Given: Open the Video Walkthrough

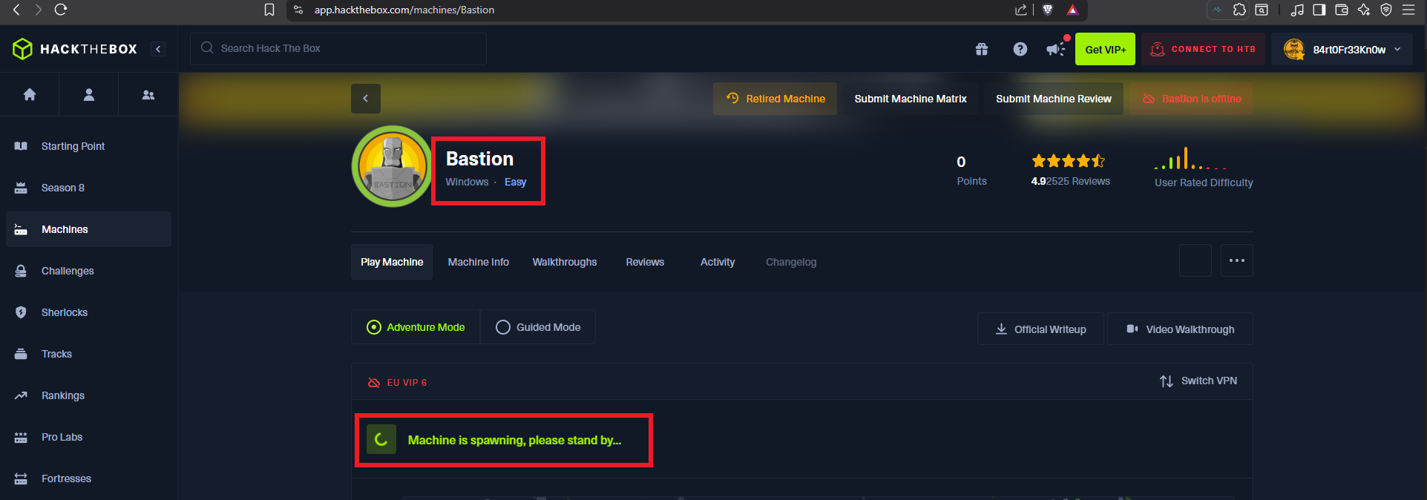Looking at the screenshot, I should click(1180, 329).
